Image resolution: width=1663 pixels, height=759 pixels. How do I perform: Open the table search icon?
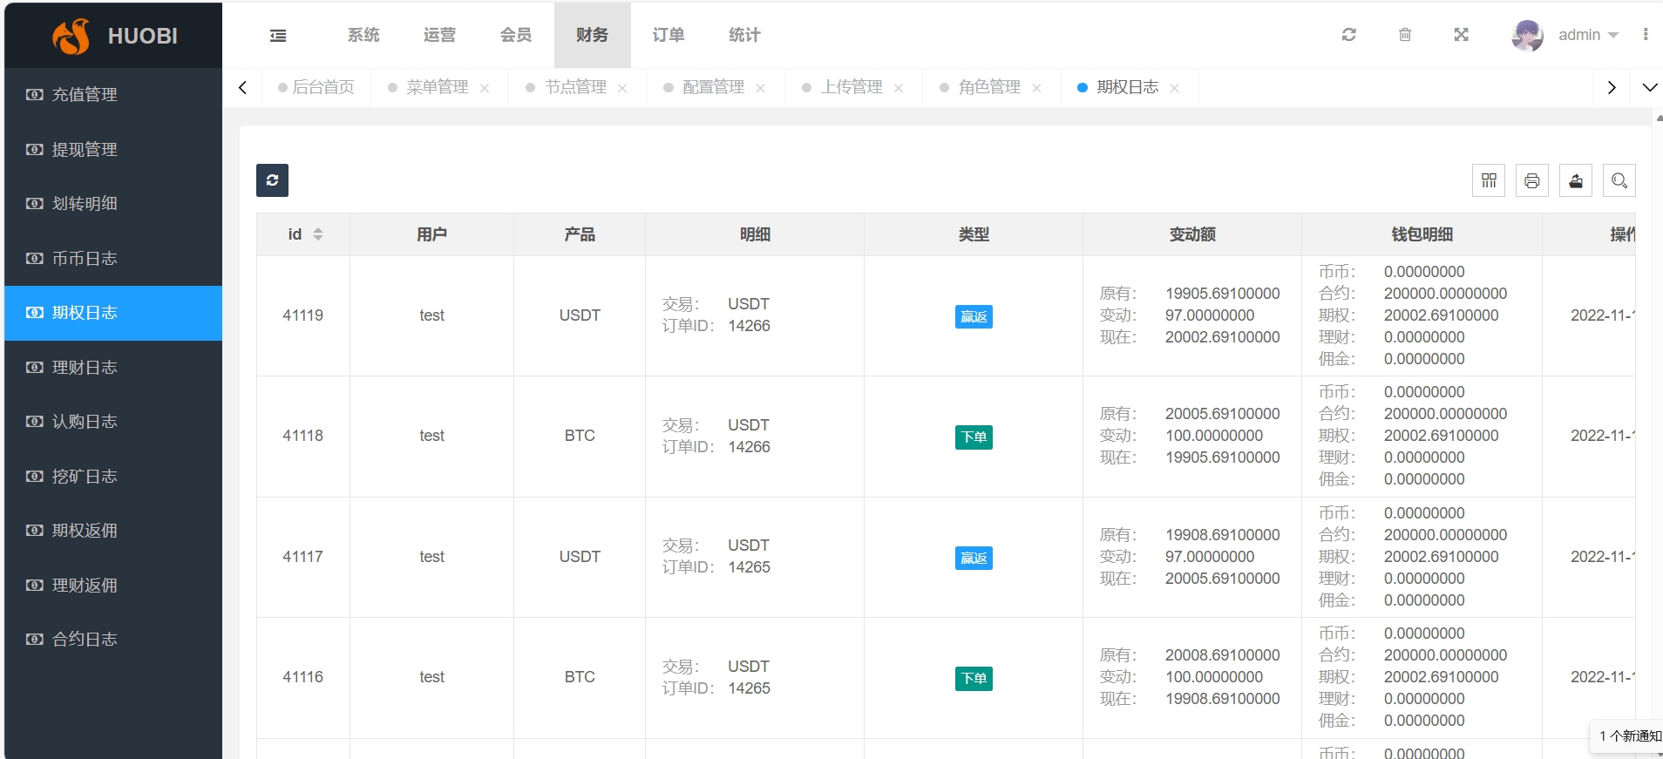[1619, 180]
